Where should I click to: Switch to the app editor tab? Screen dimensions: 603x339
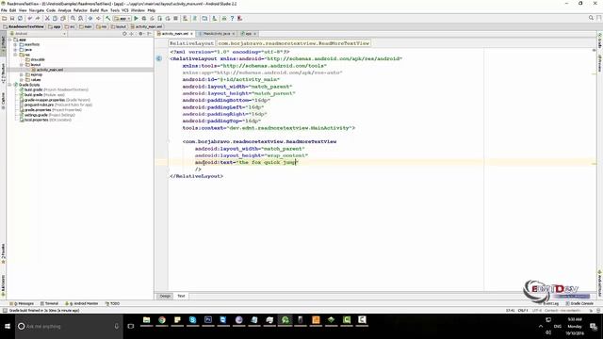click(x=248, y=34)
